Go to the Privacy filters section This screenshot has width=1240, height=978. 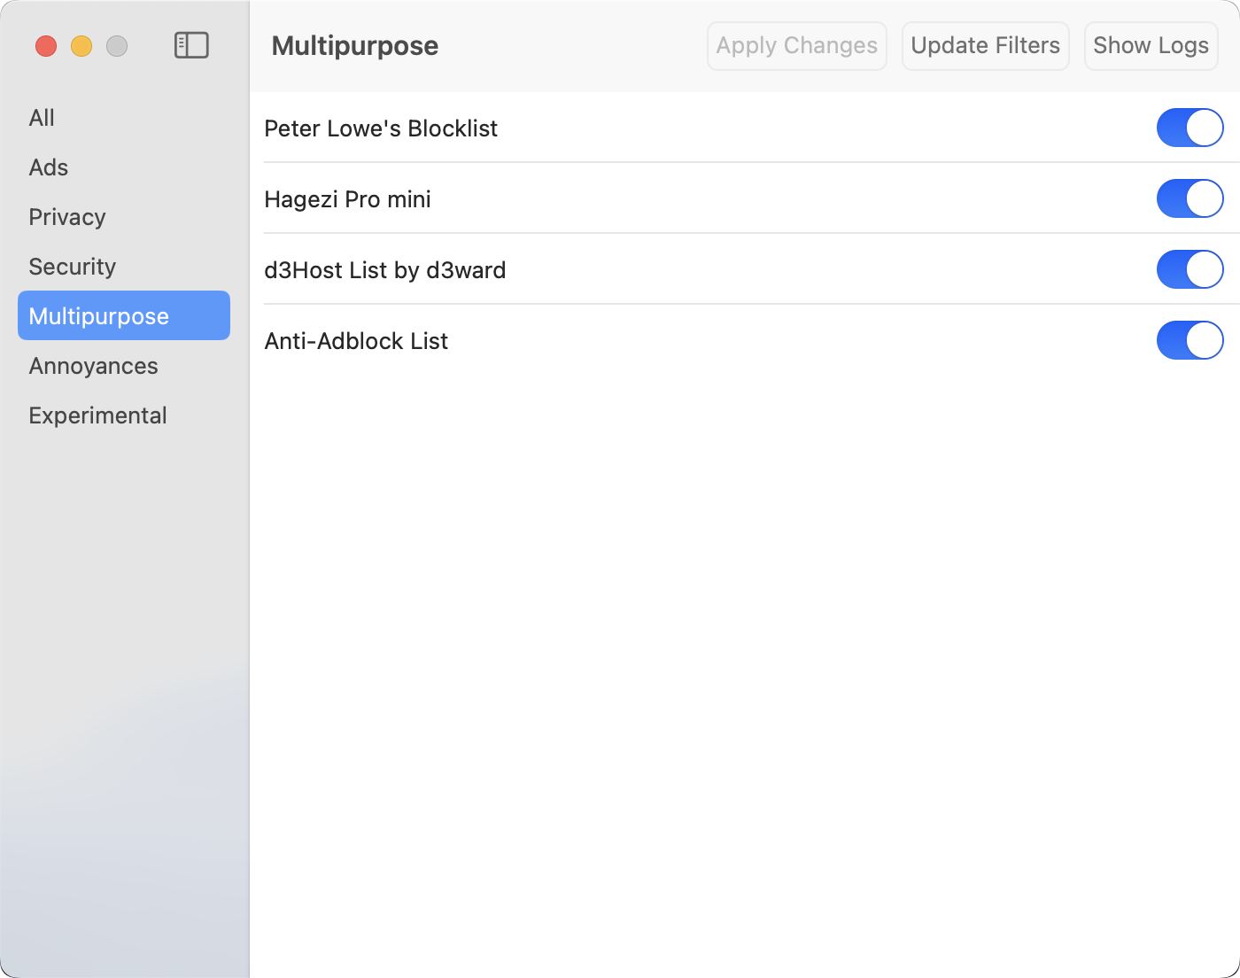[67, 217]
